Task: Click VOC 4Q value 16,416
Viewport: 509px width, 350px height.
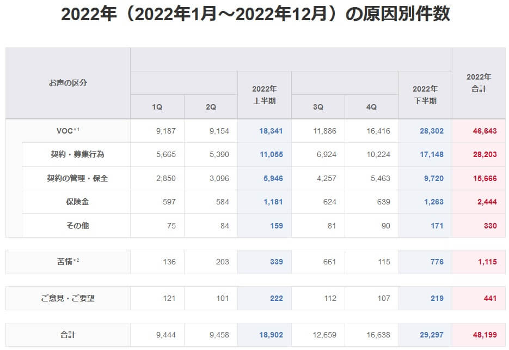Action: pyautogui.click(x=378, y=131)
